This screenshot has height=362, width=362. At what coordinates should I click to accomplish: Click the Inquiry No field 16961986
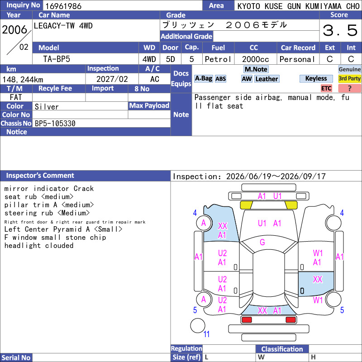coord(122,6)
